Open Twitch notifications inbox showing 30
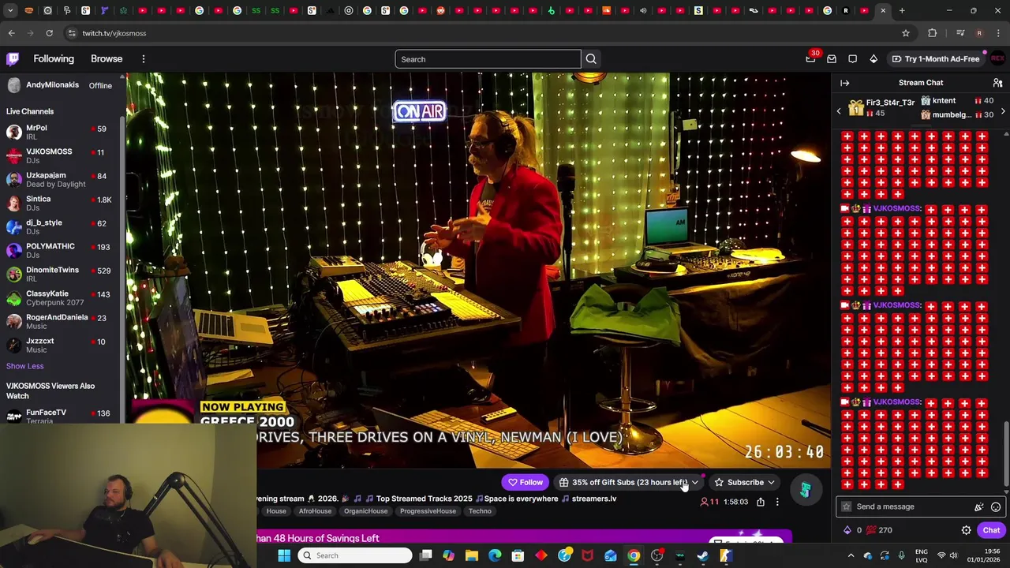1010x568 pixels. [810, 59]
